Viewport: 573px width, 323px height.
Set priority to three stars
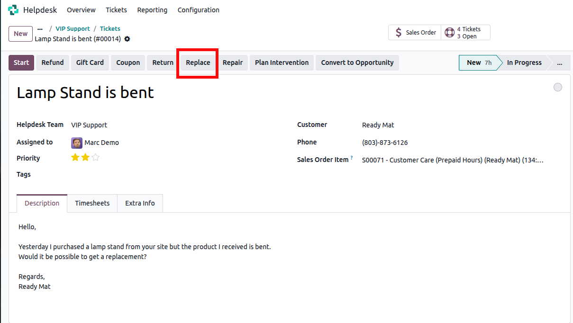click(x=96, y=158)
